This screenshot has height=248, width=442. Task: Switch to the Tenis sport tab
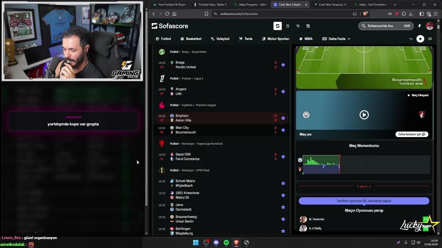[246, 39]
